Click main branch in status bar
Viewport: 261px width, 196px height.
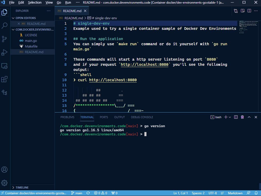click(77, 193)
